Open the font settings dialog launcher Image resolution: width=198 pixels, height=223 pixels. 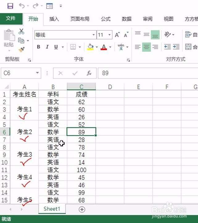128,60
